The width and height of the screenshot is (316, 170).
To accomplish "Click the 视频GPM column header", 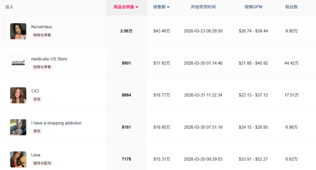I will point(253,6).
